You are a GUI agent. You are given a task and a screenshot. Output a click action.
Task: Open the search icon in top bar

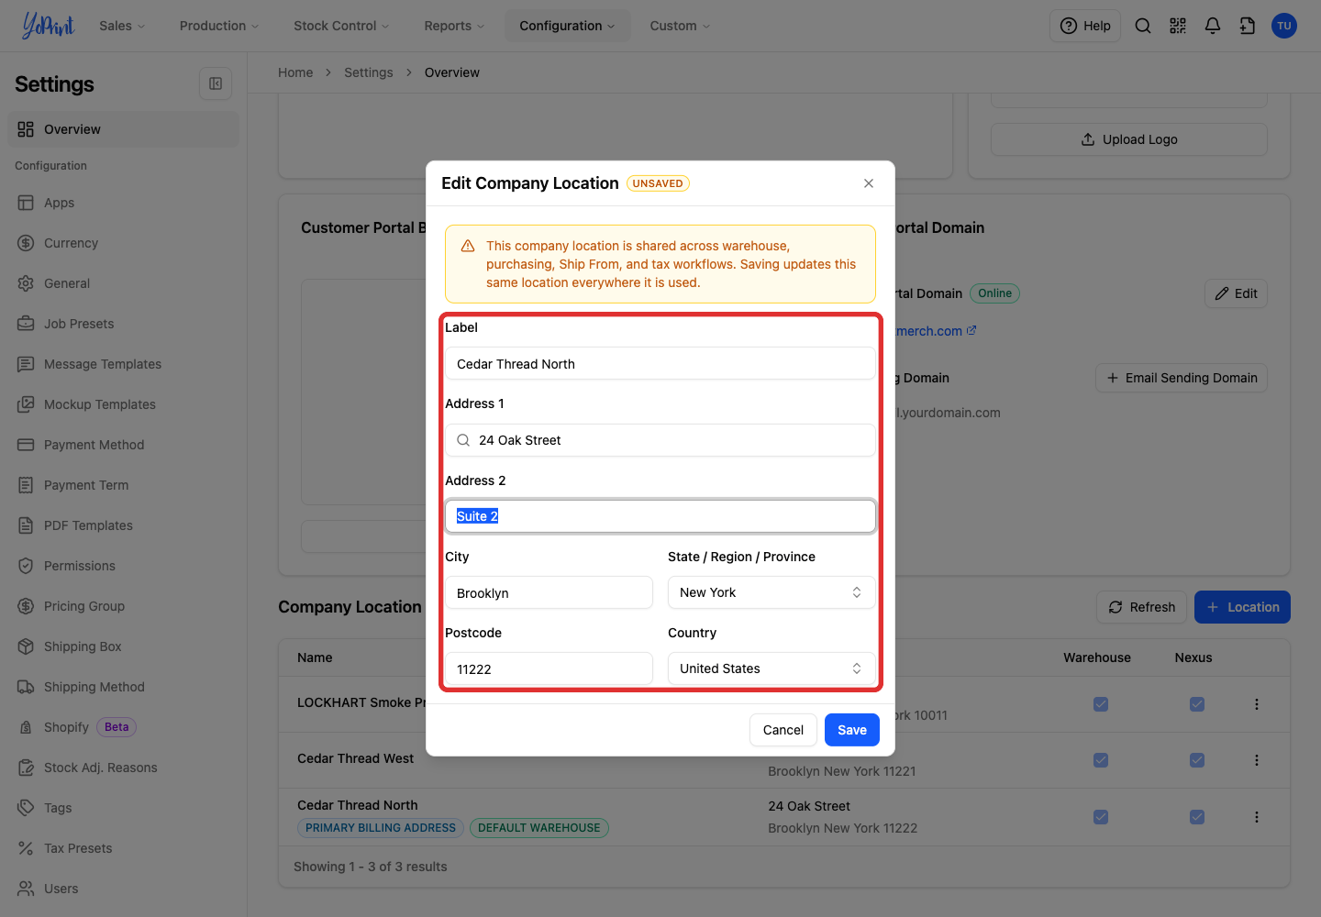(x=1143, y=26)
